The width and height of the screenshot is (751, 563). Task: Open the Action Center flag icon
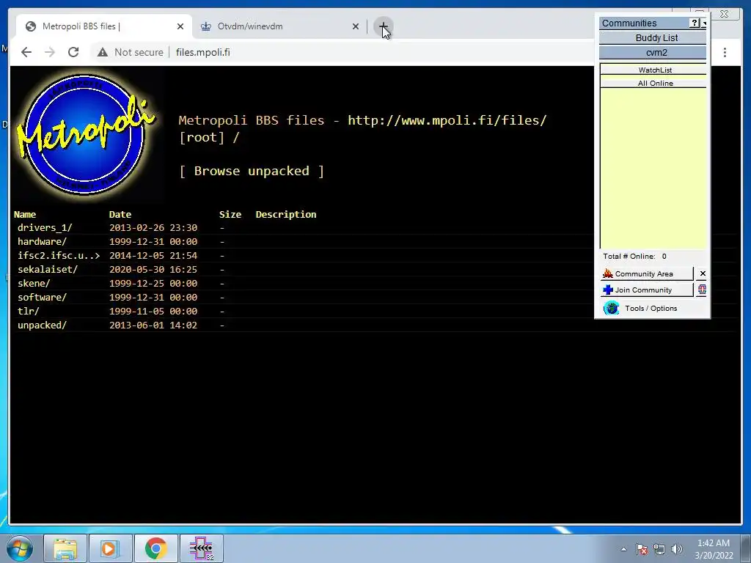[x=641, y=549]
